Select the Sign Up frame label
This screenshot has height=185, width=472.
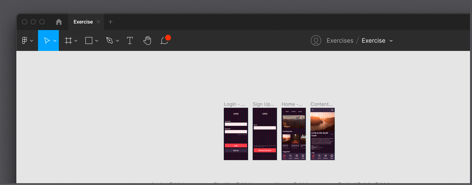263,104
